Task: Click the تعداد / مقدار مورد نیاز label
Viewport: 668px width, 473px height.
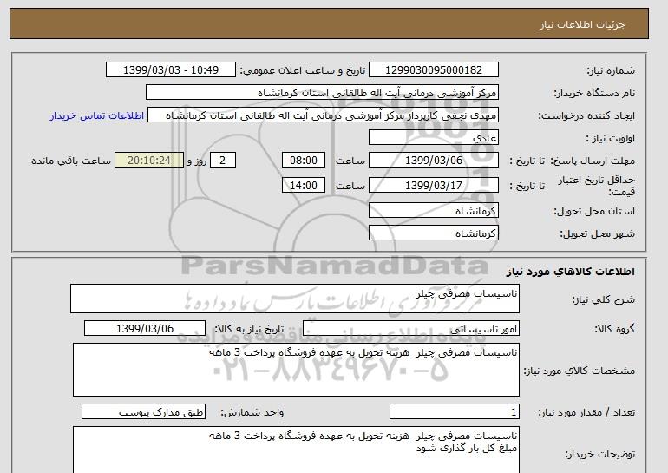Action: 586,412
